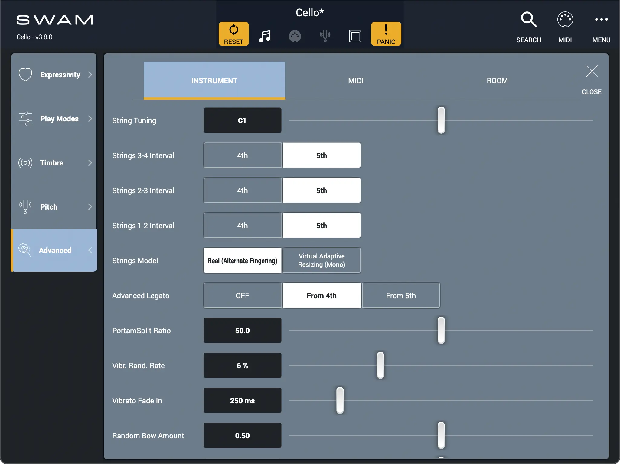Click the palette icon in top toolbar

[x=295, y=36]
